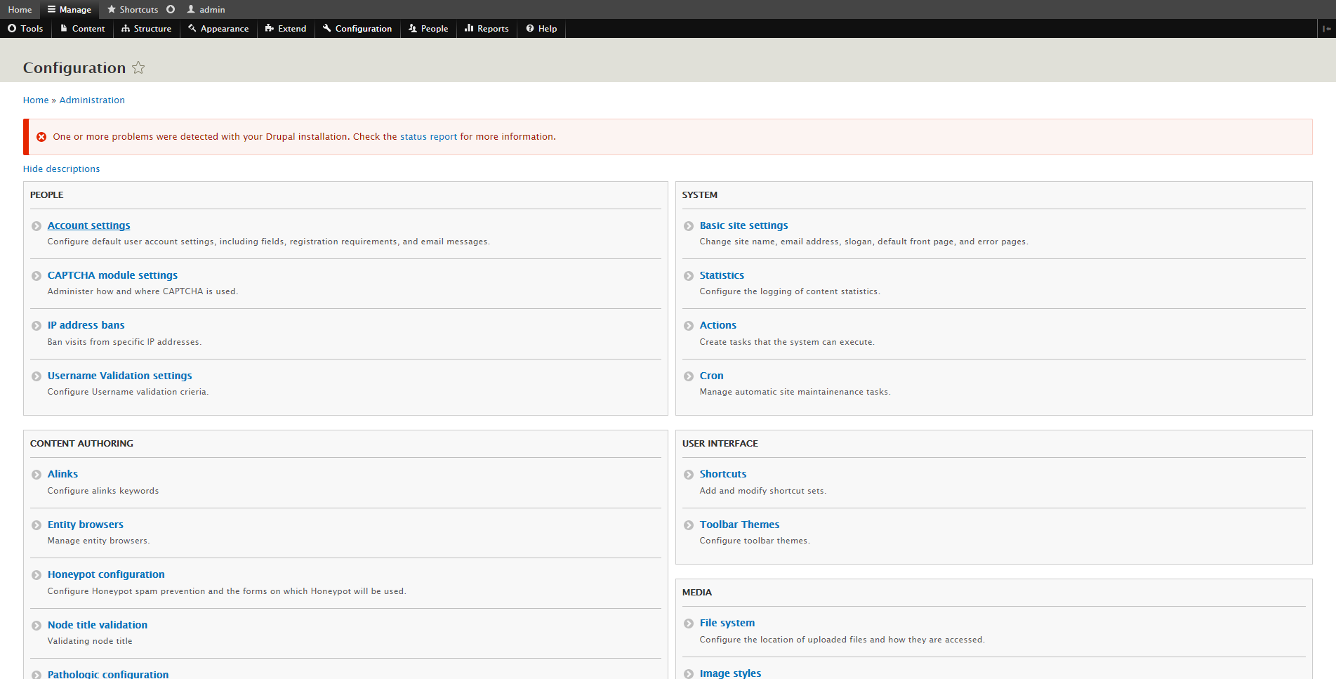Open the Structure menu item

point(146,29)
